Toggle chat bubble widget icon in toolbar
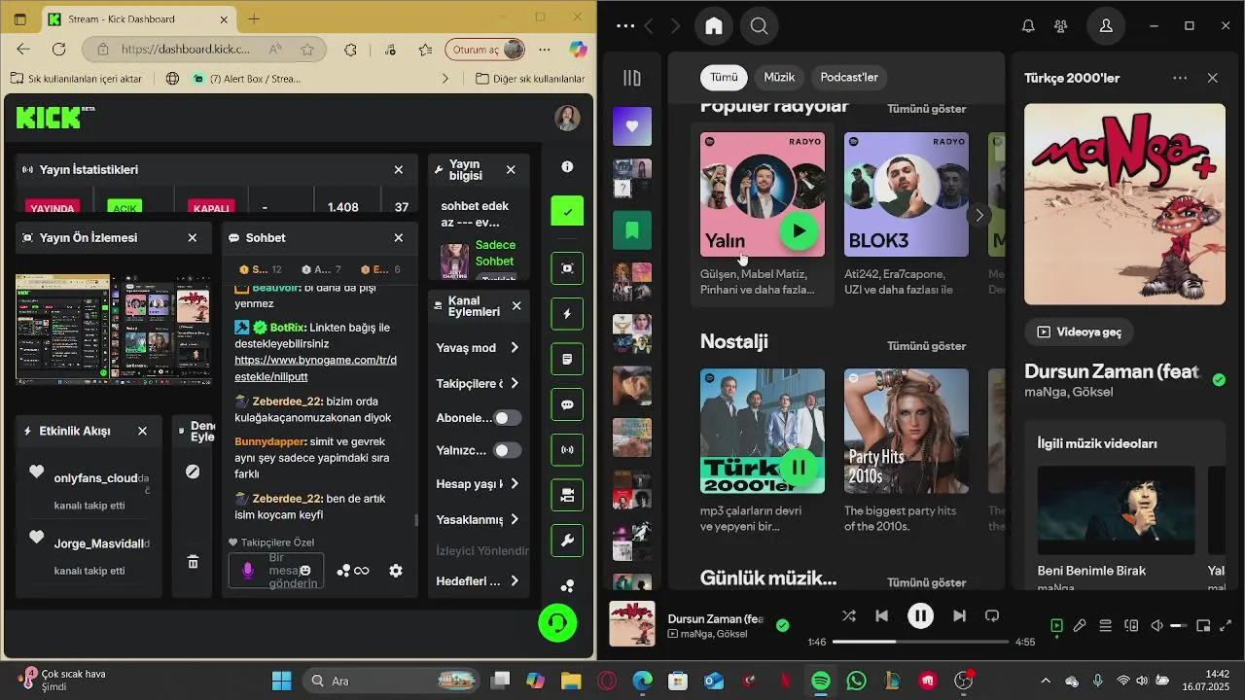This screenshot has width=1245, height=700. (x=567, y=404)
